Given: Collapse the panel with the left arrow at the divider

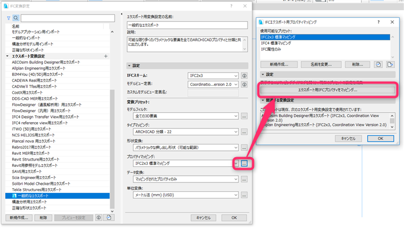Looking at the screenshot, I should point(122,14).
